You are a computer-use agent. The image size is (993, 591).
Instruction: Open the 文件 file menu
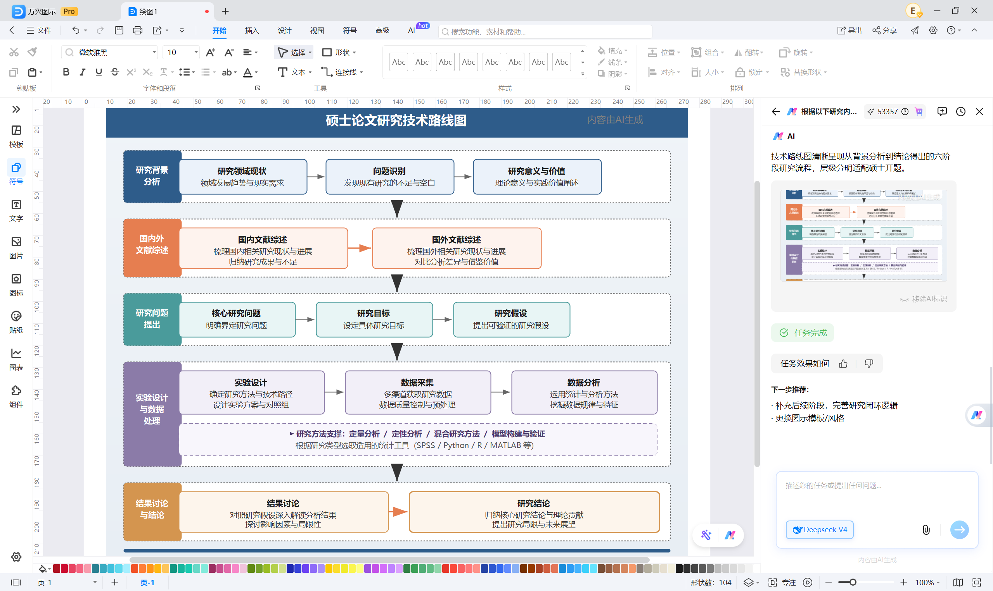tap(39, 30)
